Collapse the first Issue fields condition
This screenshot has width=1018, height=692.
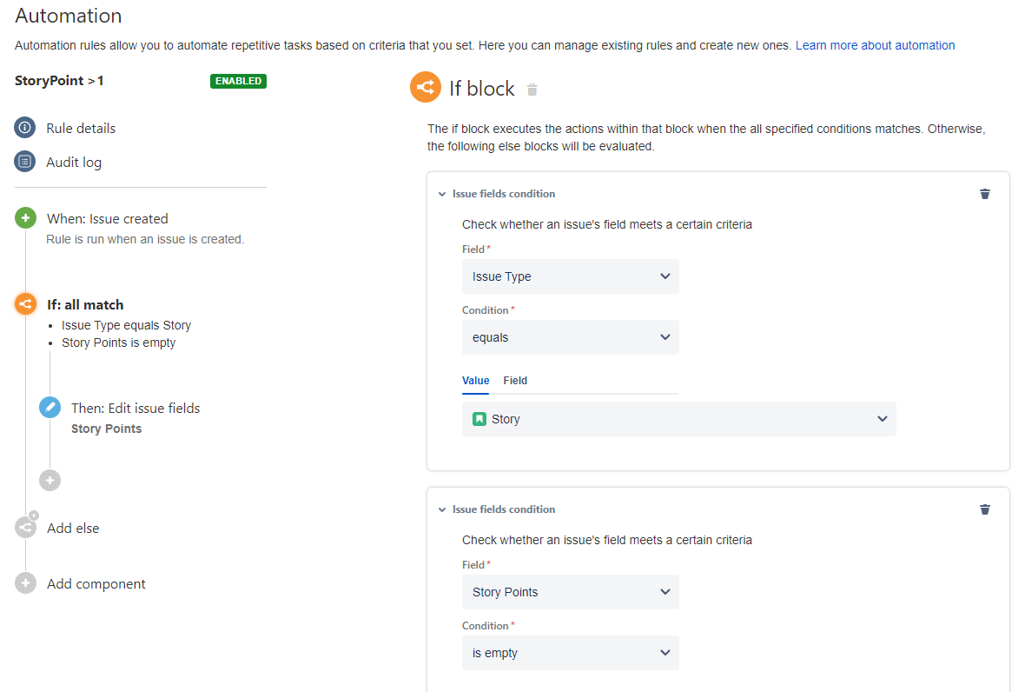click(442, 194)
